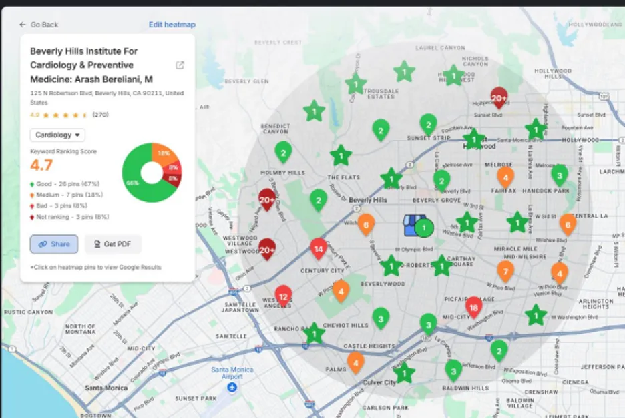Click the green 2 pin above Holmby Hills
This screenshot has height=419, width=625.
283,153
